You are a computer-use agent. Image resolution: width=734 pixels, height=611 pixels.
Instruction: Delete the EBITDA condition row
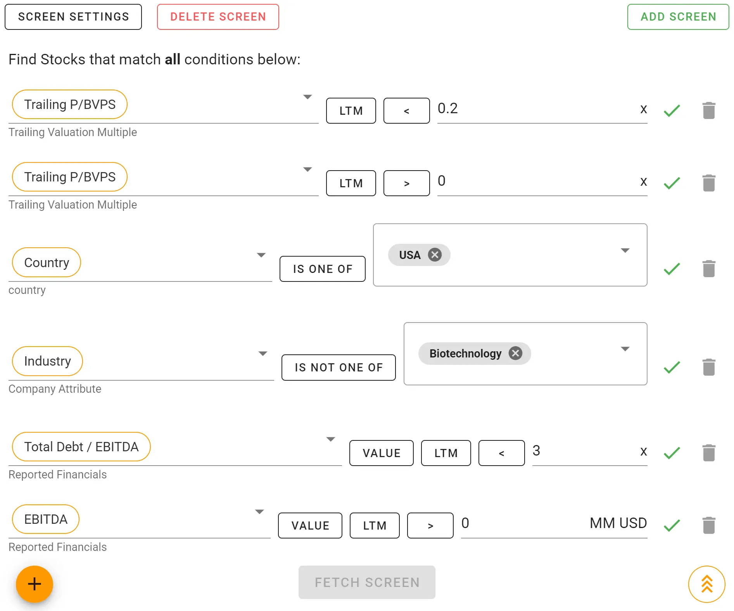coord(709,525)
